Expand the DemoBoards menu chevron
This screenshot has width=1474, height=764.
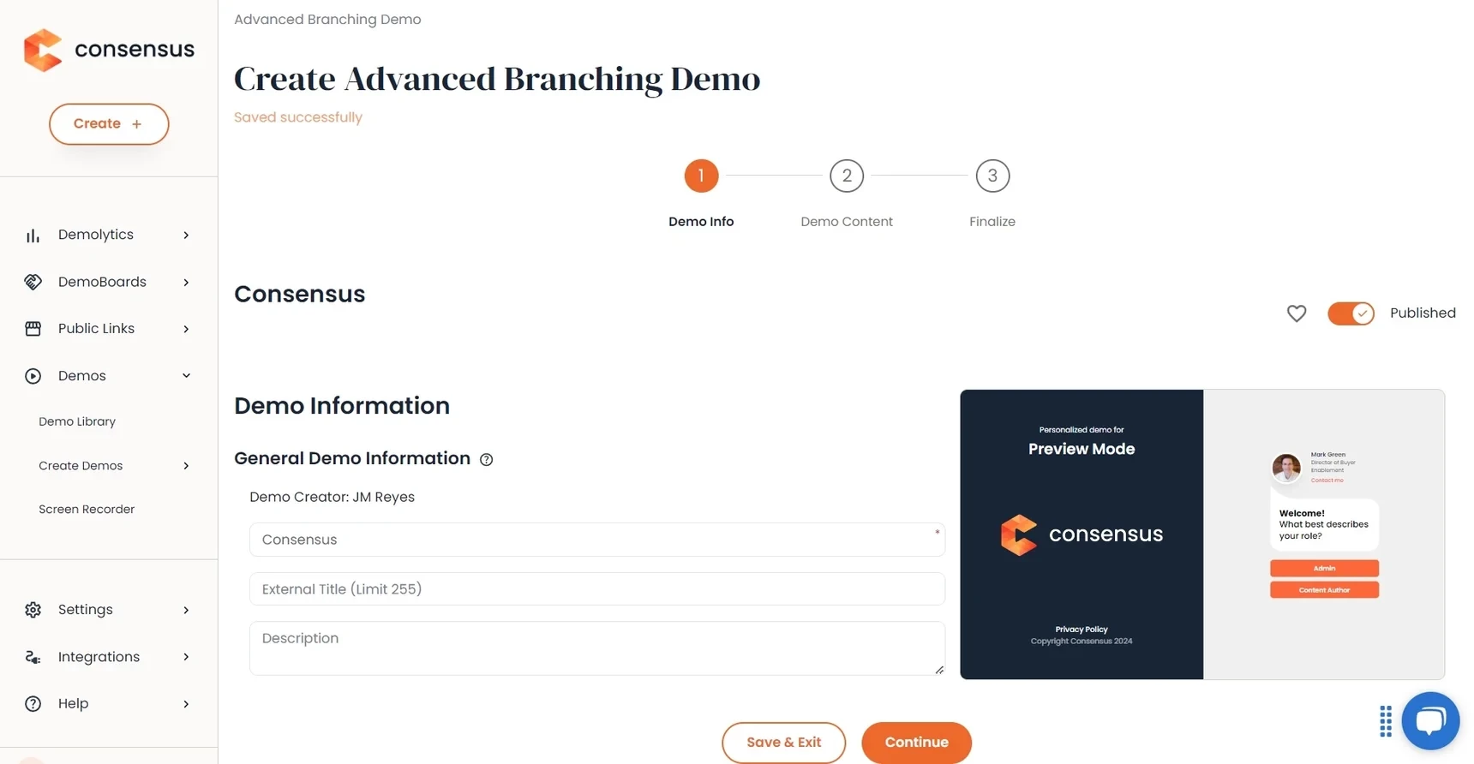click(x=186, y=283)
